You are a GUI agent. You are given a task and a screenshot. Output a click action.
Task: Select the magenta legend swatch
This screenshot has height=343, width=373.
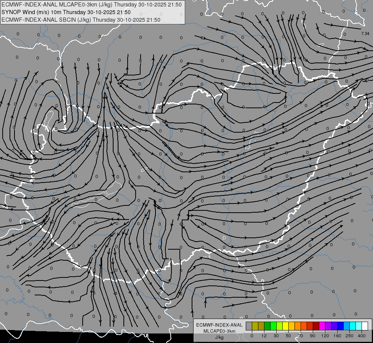(322, 326)
